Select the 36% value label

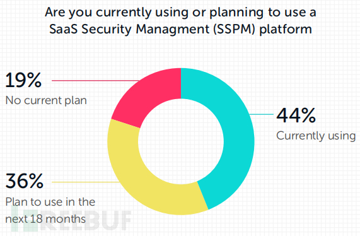tap(24, 181)
